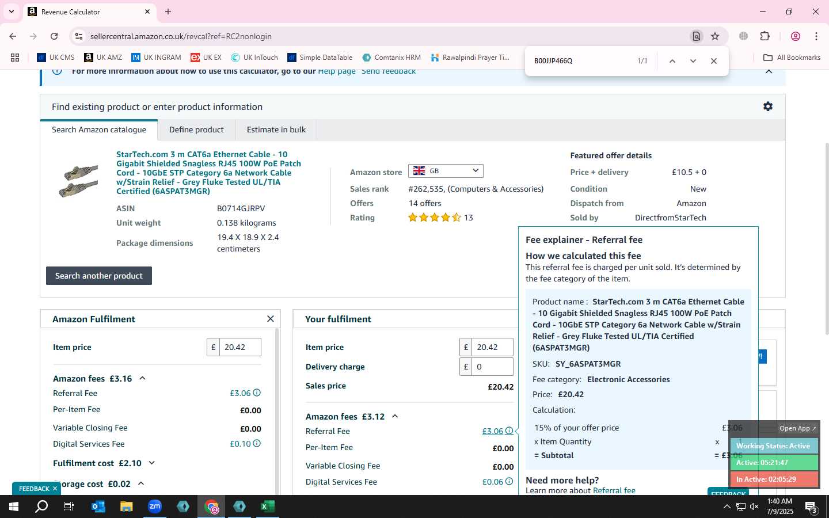Open UK CMS bookmark
This screenshot has width=829, height=518.
point(56,58)
